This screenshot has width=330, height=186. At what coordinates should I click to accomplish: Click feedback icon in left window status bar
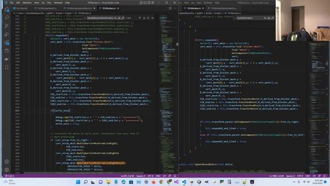(170, 176)
